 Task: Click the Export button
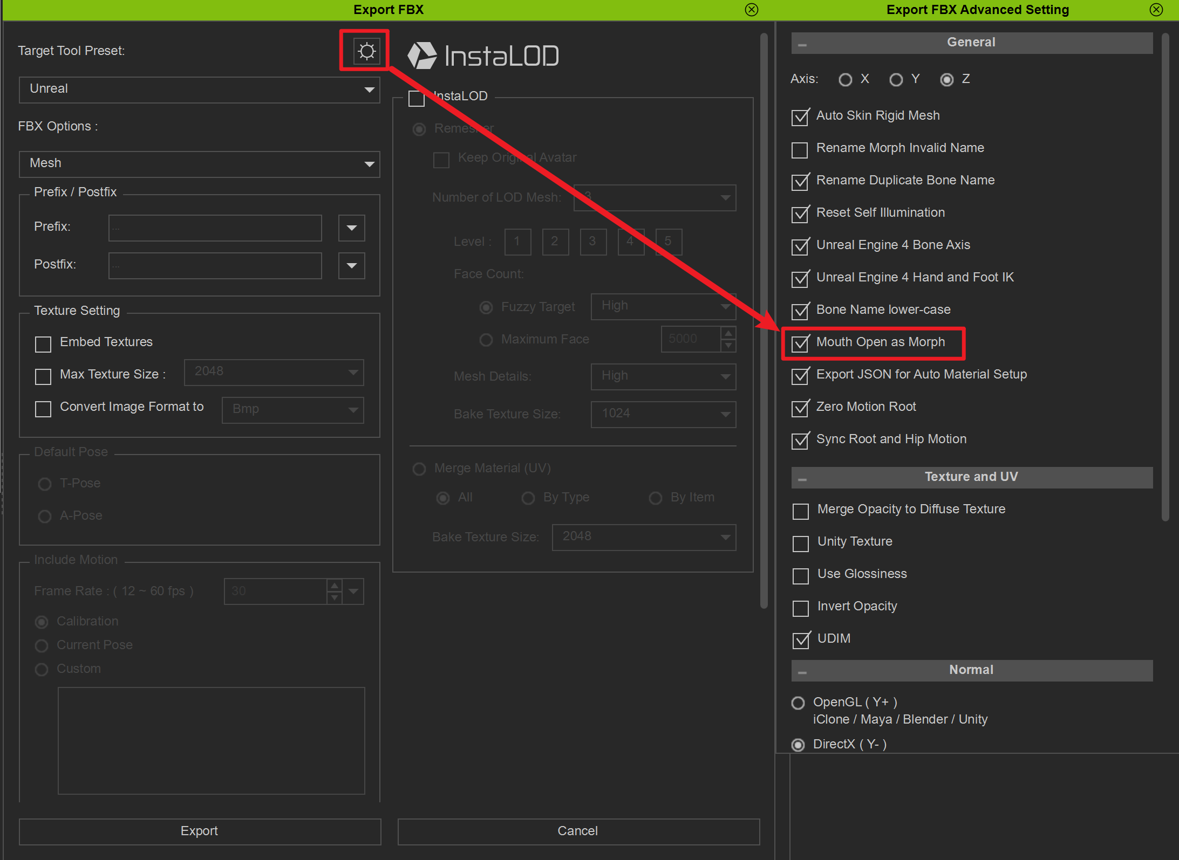[x=200, y=831]
